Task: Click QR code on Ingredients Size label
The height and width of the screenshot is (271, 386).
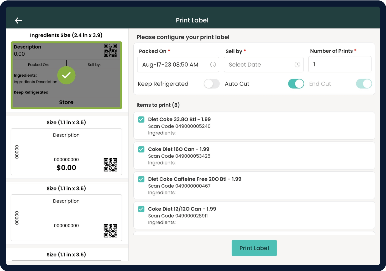Action: coord(110,50)
